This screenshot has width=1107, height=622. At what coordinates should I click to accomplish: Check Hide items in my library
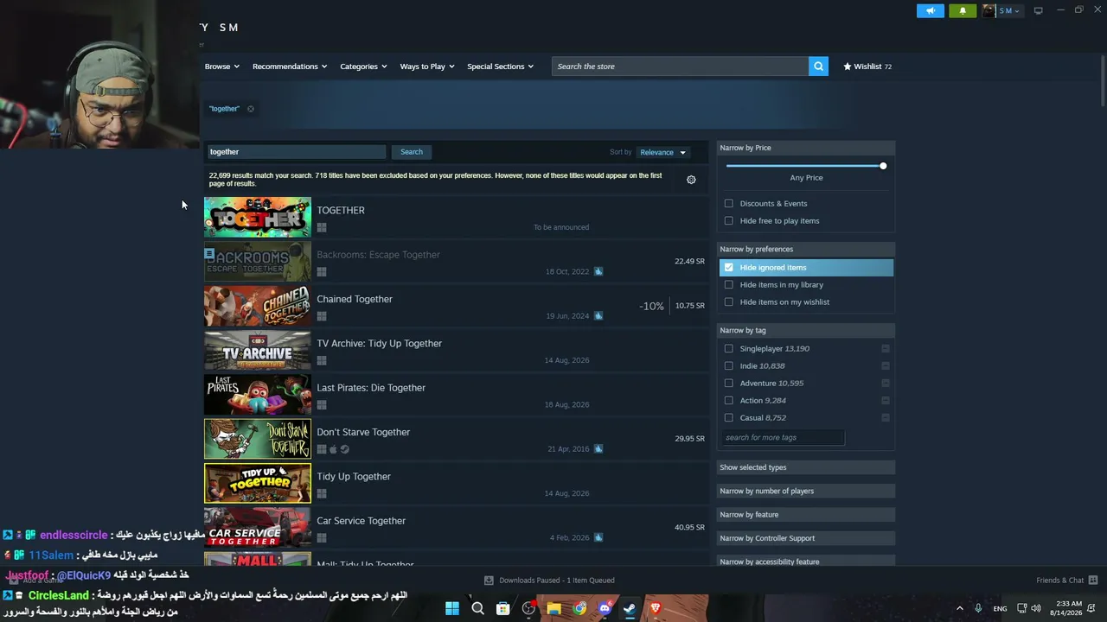[x=729, y=285]
